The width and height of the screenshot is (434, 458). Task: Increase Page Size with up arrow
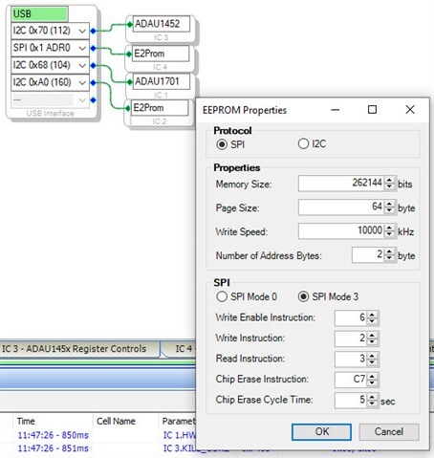point(389,204)
